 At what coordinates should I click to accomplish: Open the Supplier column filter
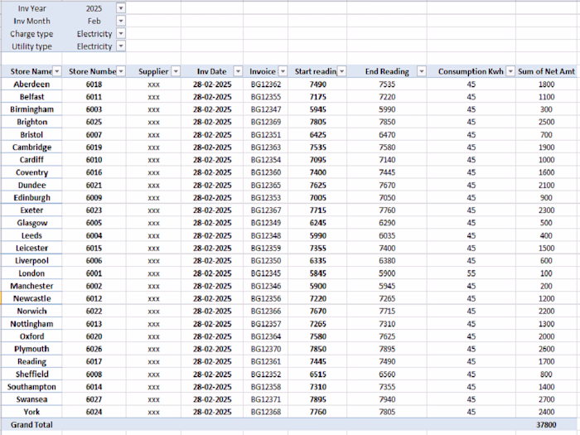176,71
